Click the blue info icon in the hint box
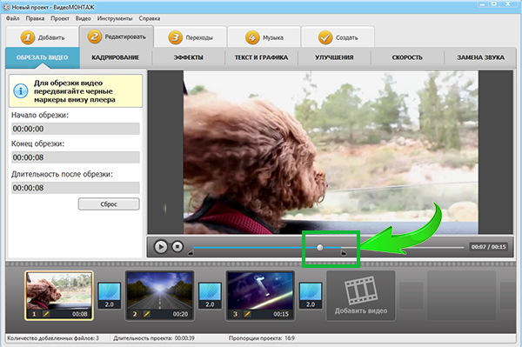 pos(21,90)
